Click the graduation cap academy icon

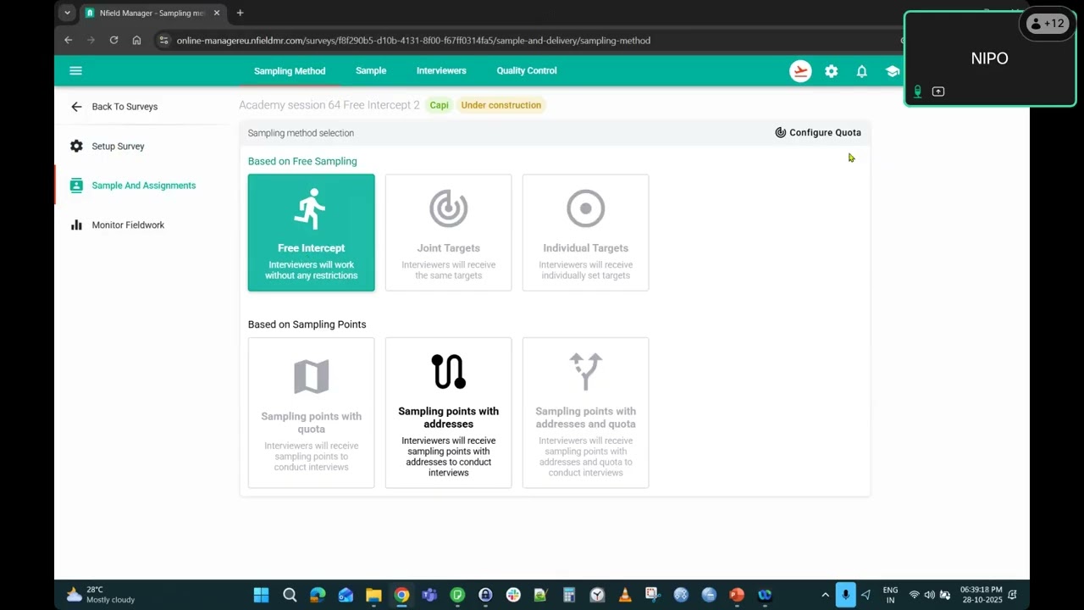coord(892,71)
